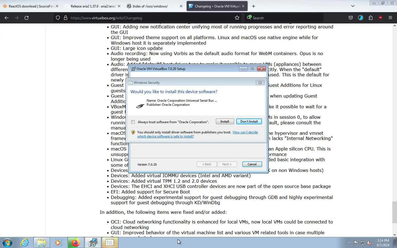Screen dimensions: 397x248
Task: Close the aria2 release tab
Action: 119,6
